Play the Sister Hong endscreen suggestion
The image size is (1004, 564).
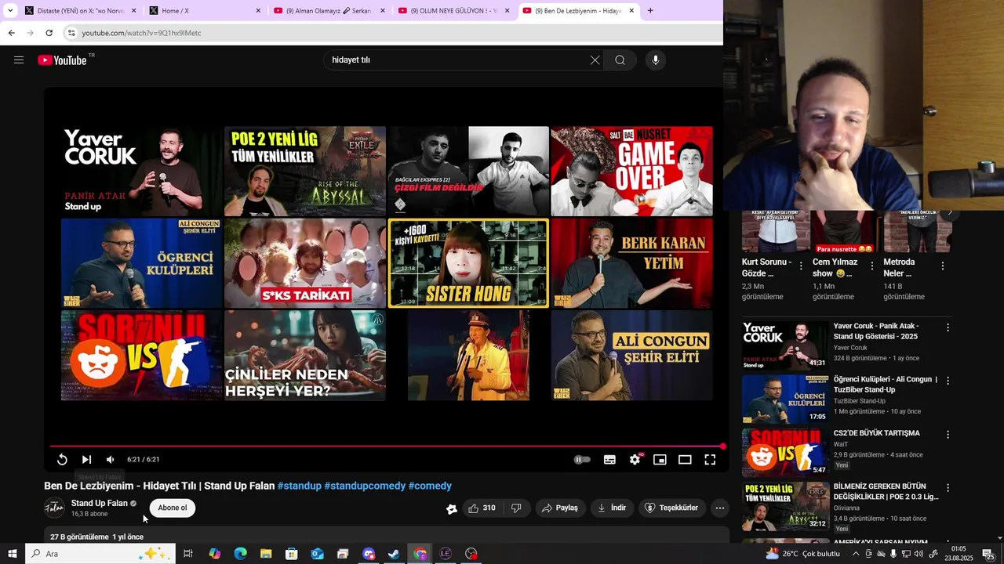coord(468,263)
